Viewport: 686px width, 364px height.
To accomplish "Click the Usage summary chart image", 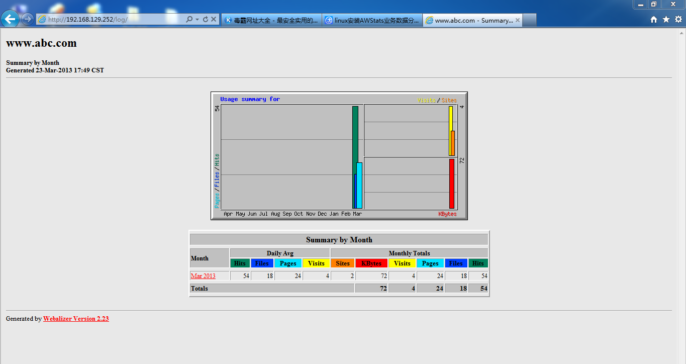I will (x=339, y=156).
